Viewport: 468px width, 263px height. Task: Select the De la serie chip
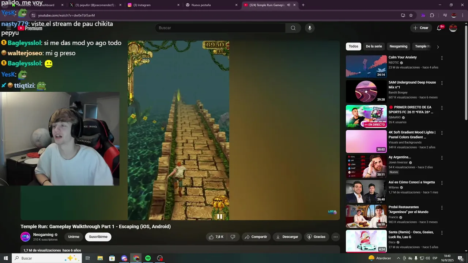374,46
